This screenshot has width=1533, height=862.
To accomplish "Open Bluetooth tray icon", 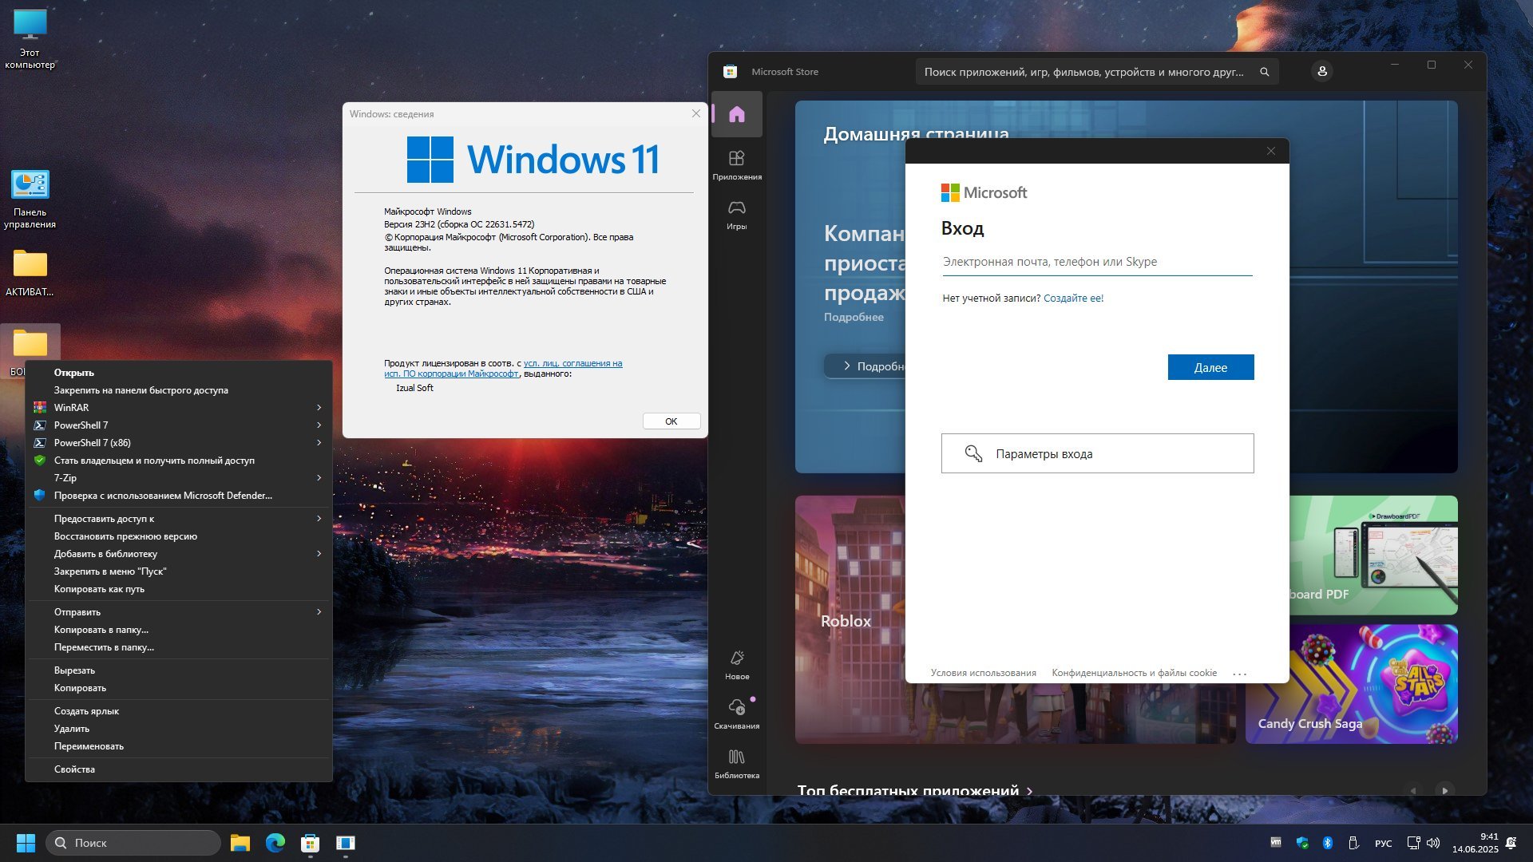I will [1328, 843].
